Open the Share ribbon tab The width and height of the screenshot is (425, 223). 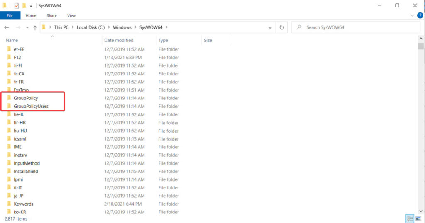point(51,15)
